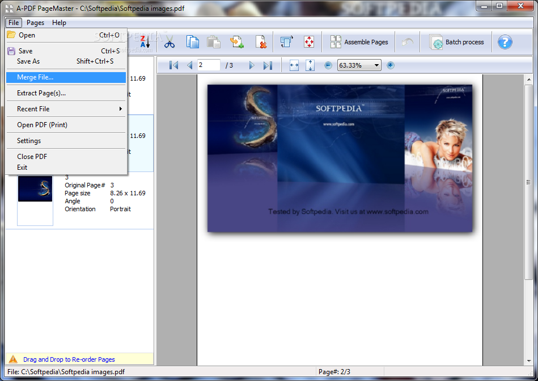538x381 pixels.
Task: Click the warning icon beside Drag and Drop
Action: coord(13,359)
